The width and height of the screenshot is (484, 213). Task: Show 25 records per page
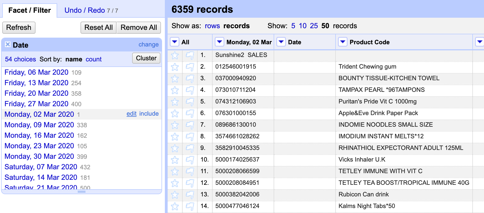pos(314,26)
